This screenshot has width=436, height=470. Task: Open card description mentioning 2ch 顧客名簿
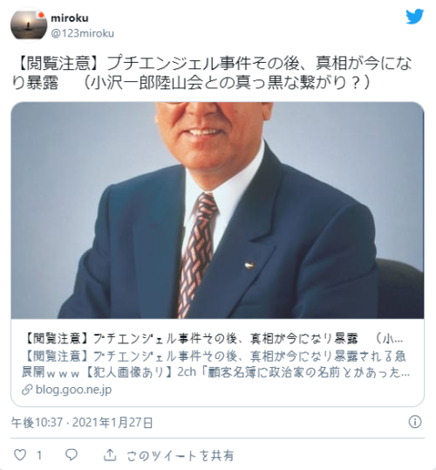[215, 364]
